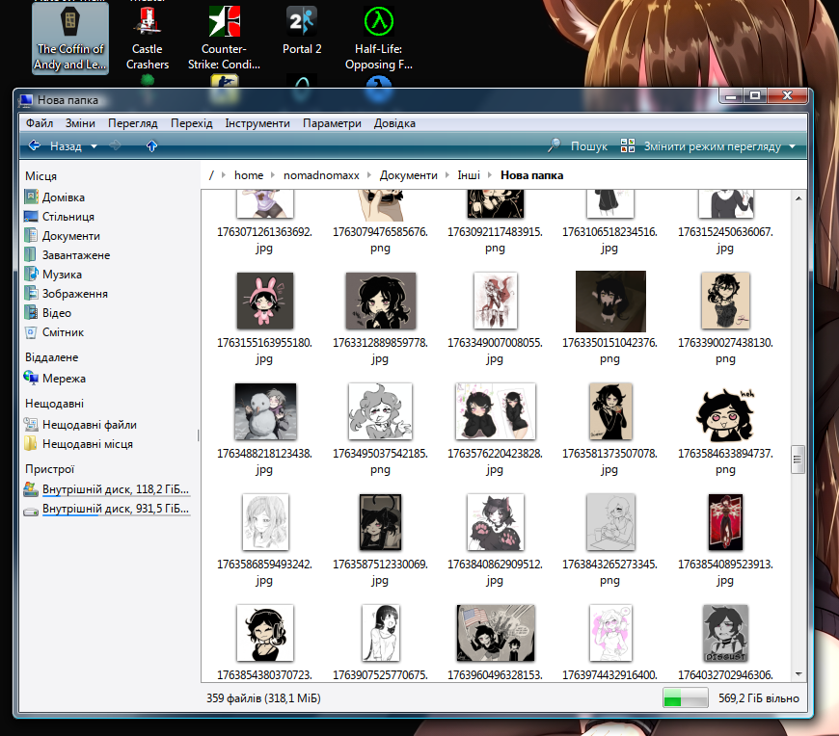The height and width of the screenshot is (736, 839).
Task: Click the view mode grid icon
Action: tap(628, 145)
